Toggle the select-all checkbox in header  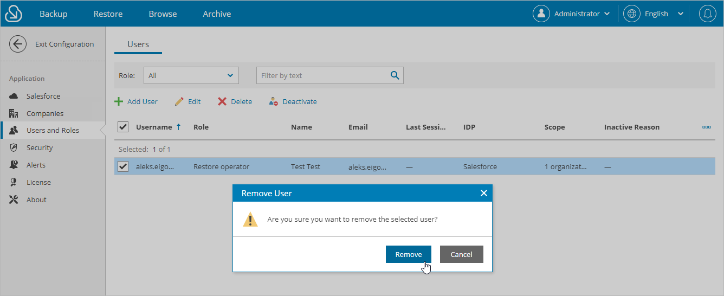click(x=123, y=127)
